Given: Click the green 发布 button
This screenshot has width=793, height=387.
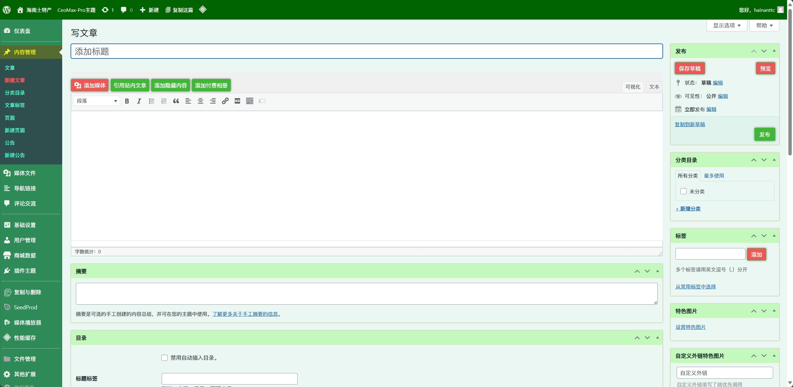Looking at the screenshot, I should click(x=764, y=134).
